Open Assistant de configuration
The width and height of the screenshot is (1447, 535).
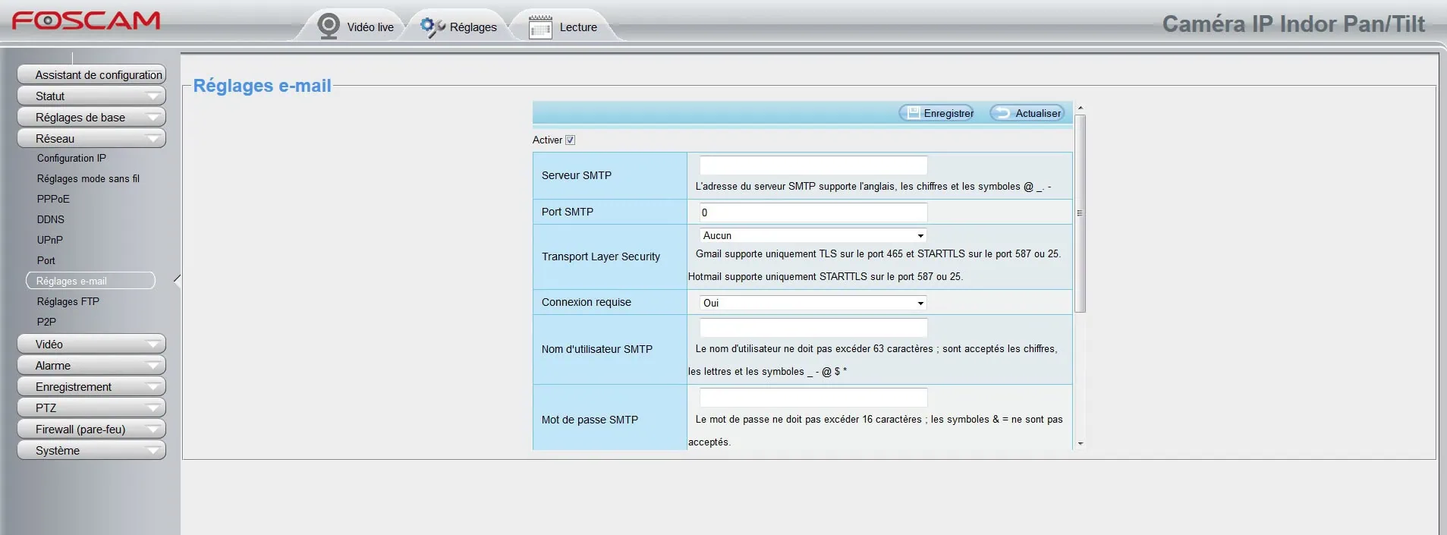tap(91, 75)
